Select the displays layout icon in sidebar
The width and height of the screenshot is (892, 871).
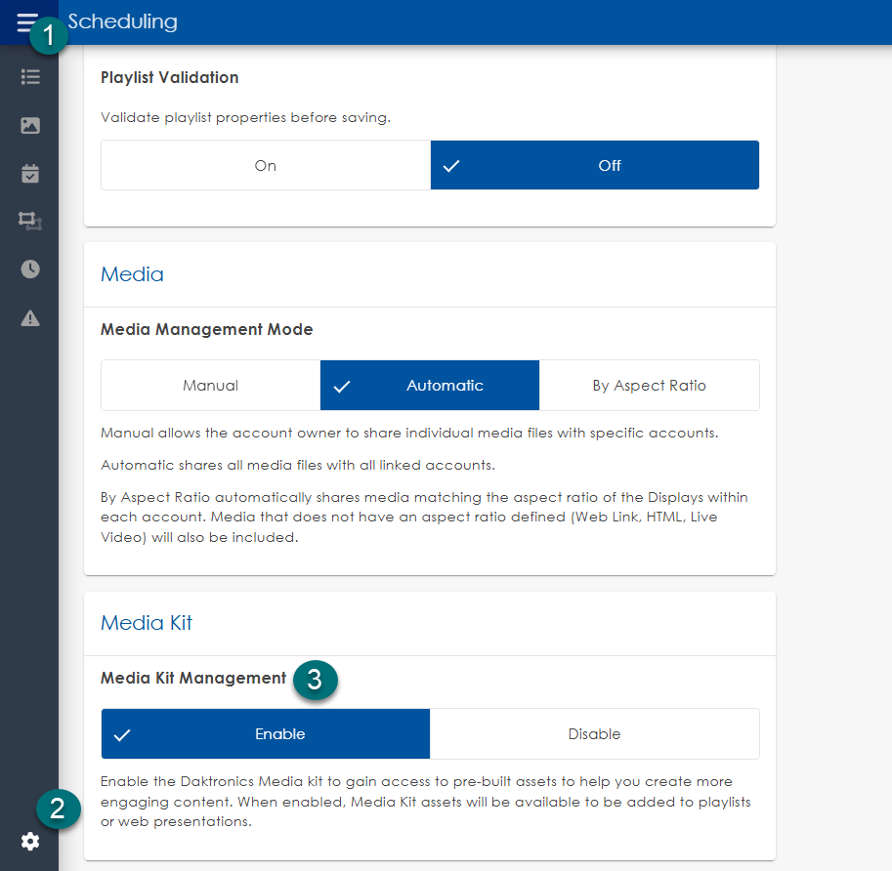click(x=30, y=222)
